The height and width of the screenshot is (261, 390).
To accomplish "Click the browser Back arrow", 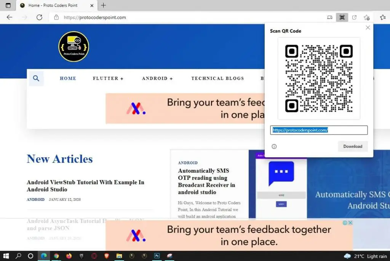I will point(10,17).
